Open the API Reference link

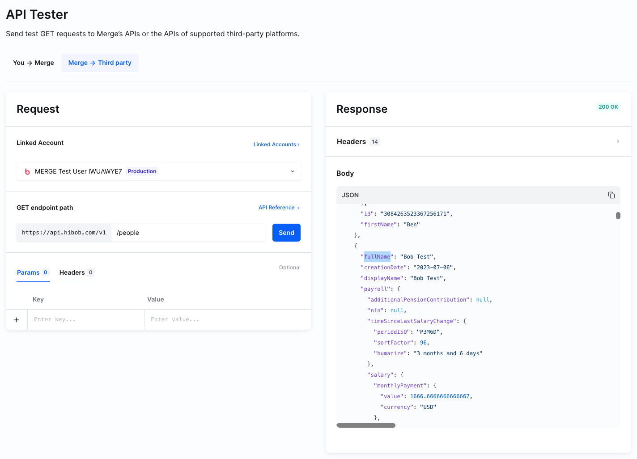coord(279,208)
